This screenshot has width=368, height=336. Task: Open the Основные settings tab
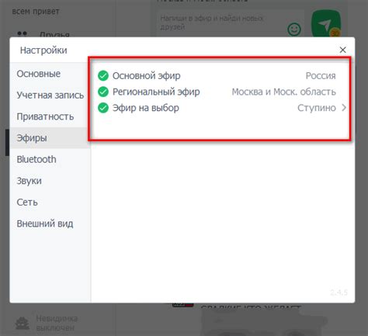coord(39,74)
